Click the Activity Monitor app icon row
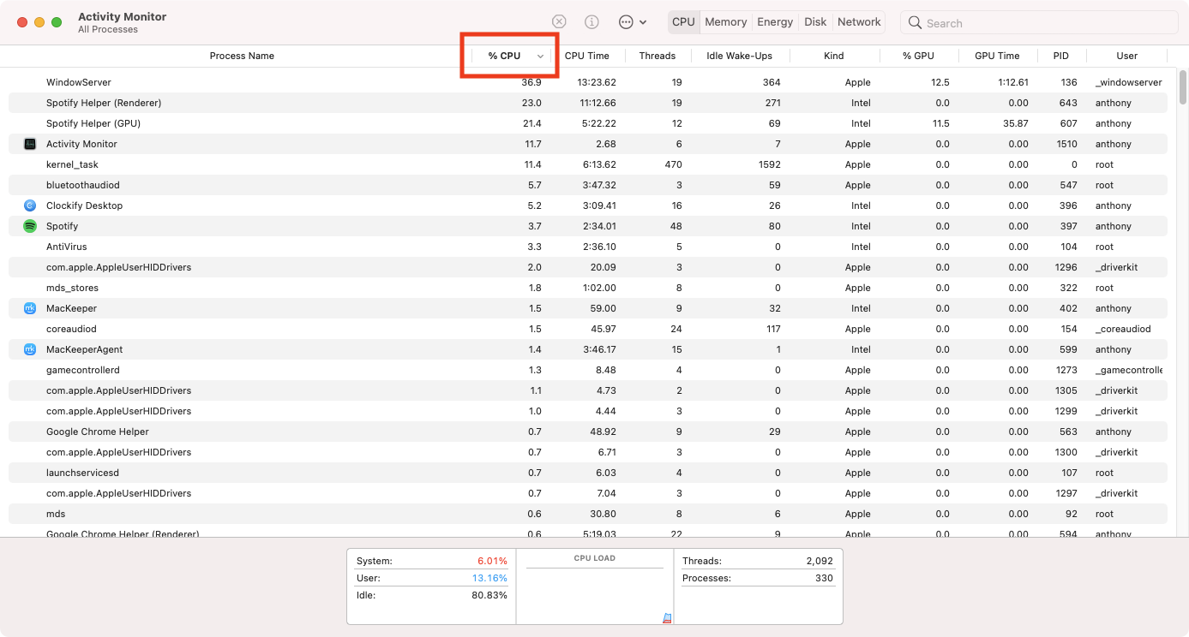 [30, 144]
